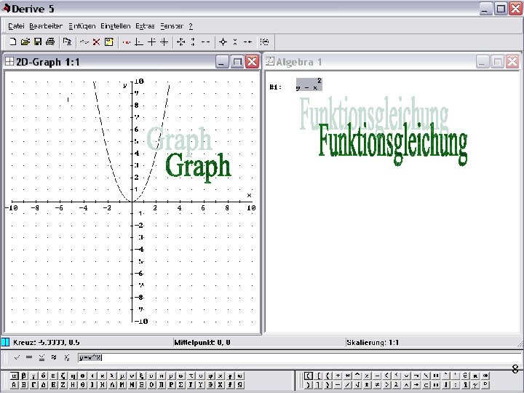Viewport: 524px width, 393px height.
Task: Click the not-equal (≠) symbol button
Action: tap(377, 385)
